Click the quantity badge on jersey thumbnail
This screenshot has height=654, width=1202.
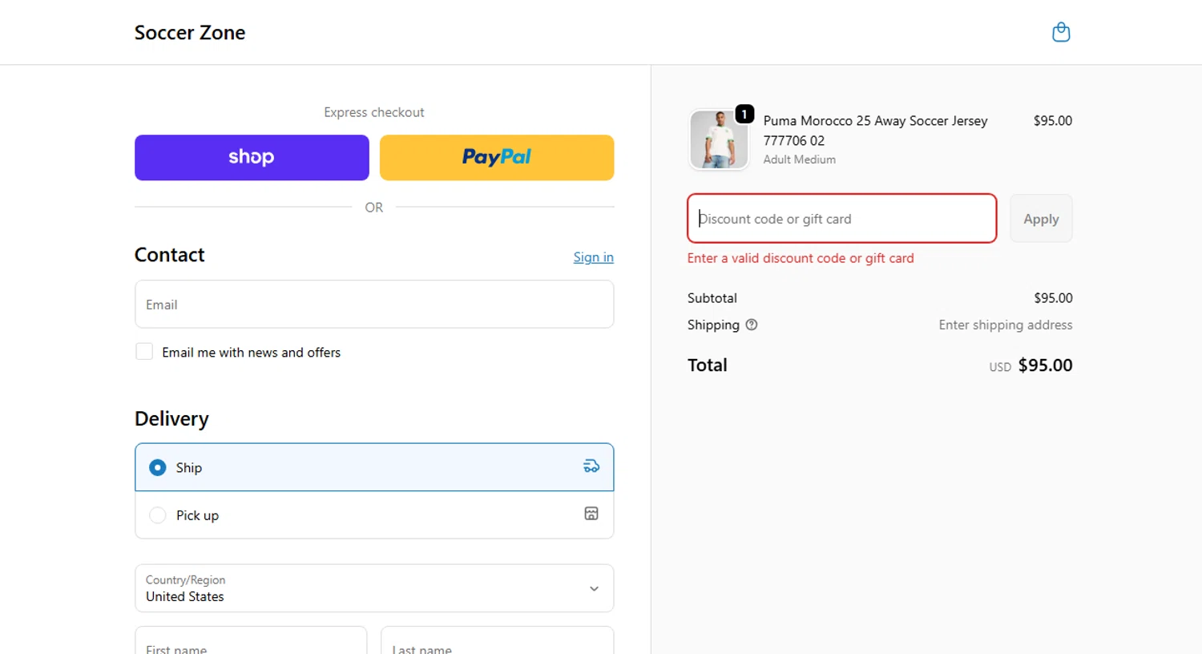coord(744,115)
